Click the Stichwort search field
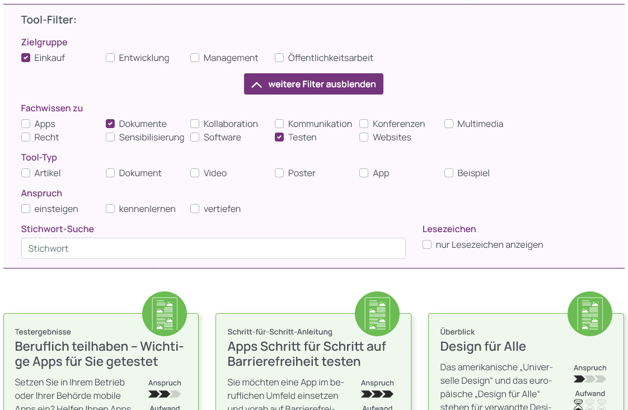The image size is (628, 410). click(x=213, y=248)
